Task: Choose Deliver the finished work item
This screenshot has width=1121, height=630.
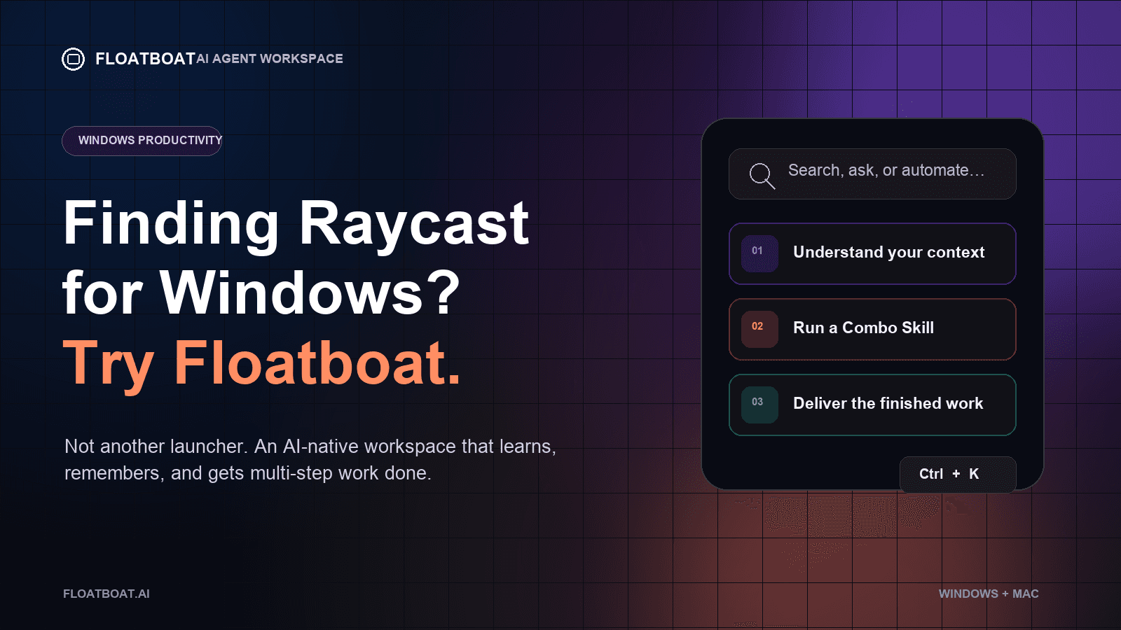Action: pyautogui.click(x=872, y=405)
